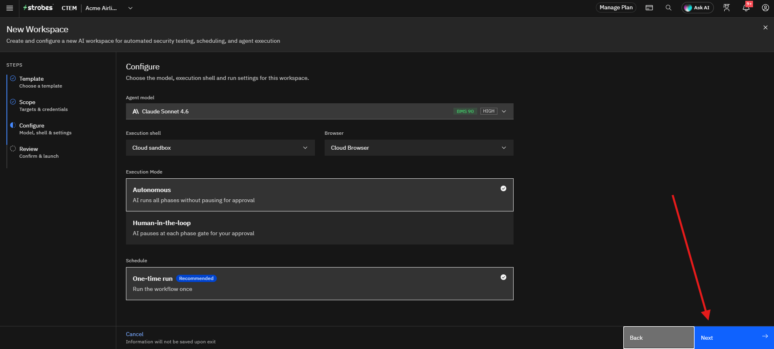Jump to the Review step
Screen dimensions: 774x349
[x=39, y=152]
